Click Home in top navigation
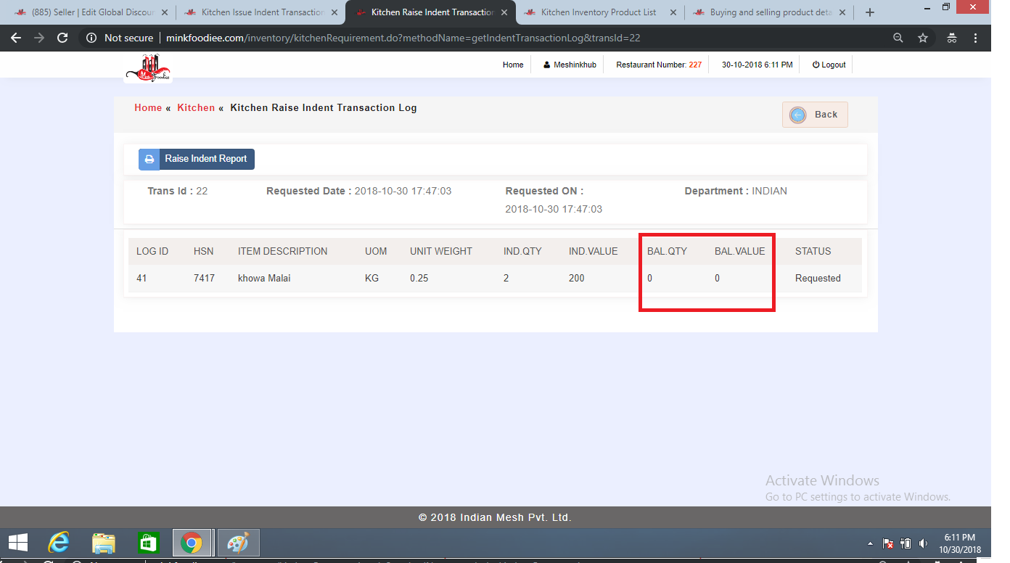Viewport: 1010px width, 563px height. pyautogui.click(x=513, y=65)
